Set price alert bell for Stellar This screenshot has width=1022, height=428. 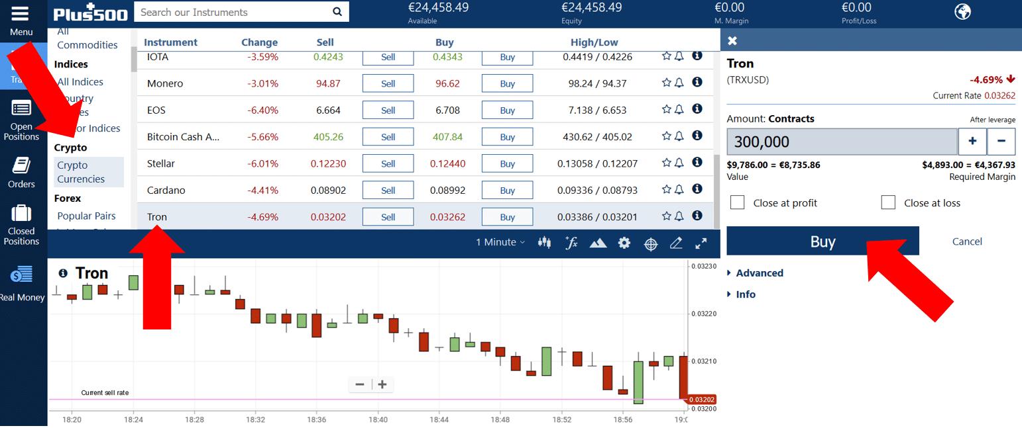[679, 163]
